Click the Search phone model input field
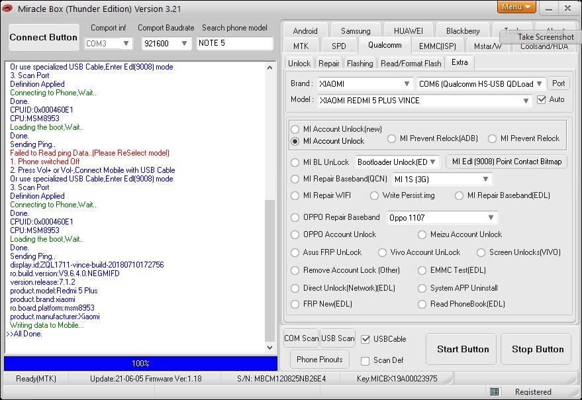The image size is (582, 400). tap(234, 43)
